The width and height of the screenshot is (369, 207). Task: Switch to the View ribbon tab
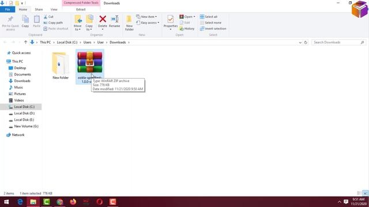point(54,9)
